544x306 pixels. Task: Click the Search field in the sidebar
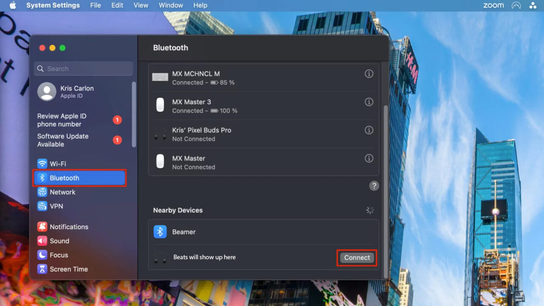(x=83, y=68)
